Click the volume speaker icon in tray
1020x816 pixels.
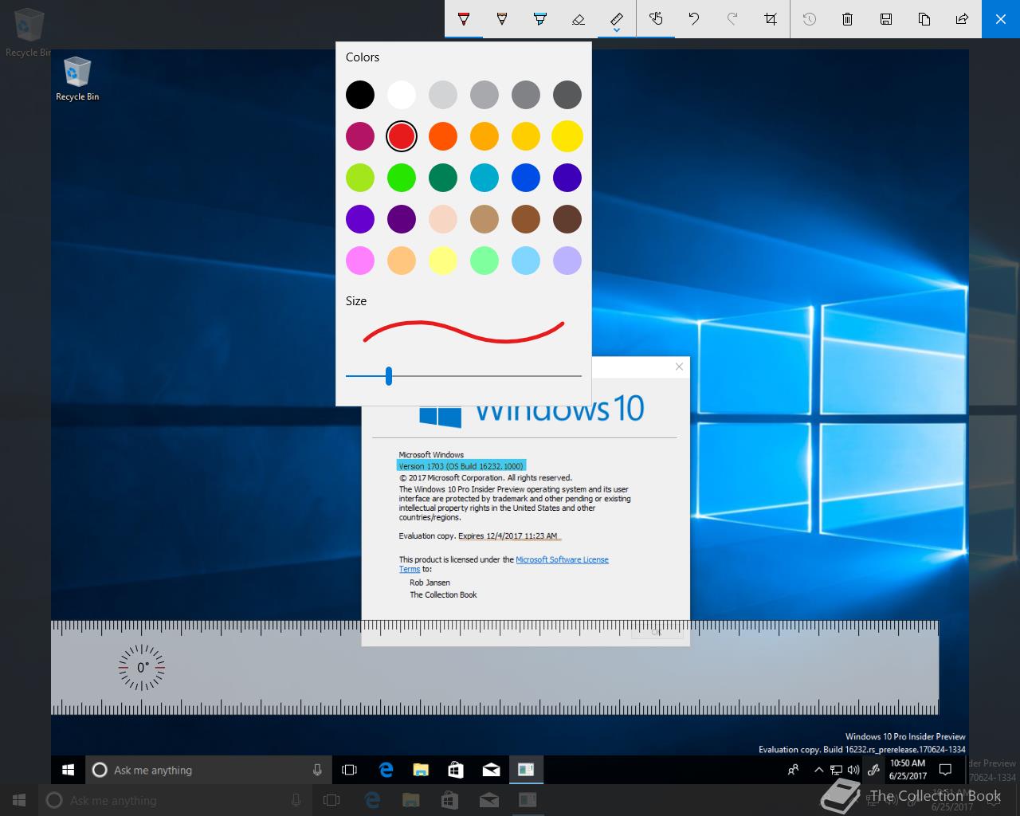[853, 770]
